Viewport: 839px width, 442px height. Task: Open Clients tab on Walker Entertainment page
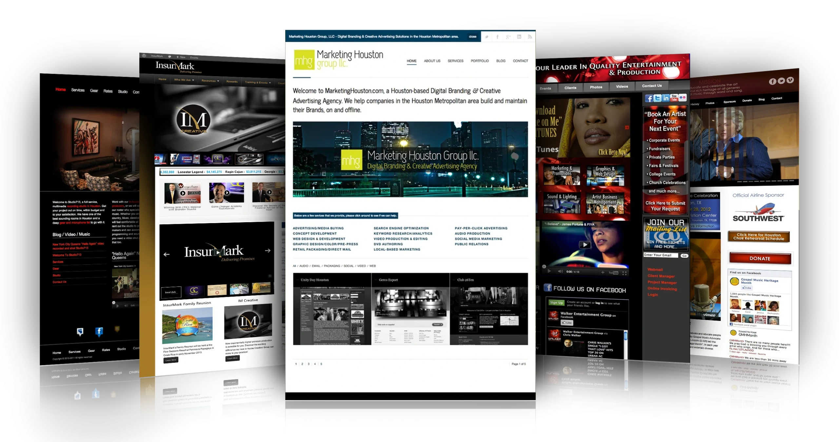point(570,88)
